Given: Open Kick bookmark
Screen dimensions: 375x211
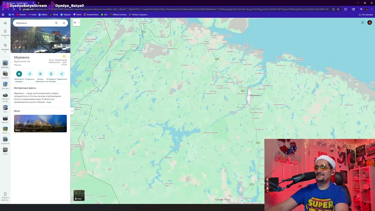Looking at the screenshot, I should pos(104,14).
